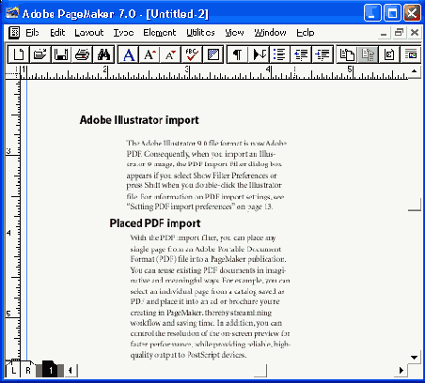Click the Decrease Font Size icon
This screenshot has width=425, height=383.
(170, 54)
